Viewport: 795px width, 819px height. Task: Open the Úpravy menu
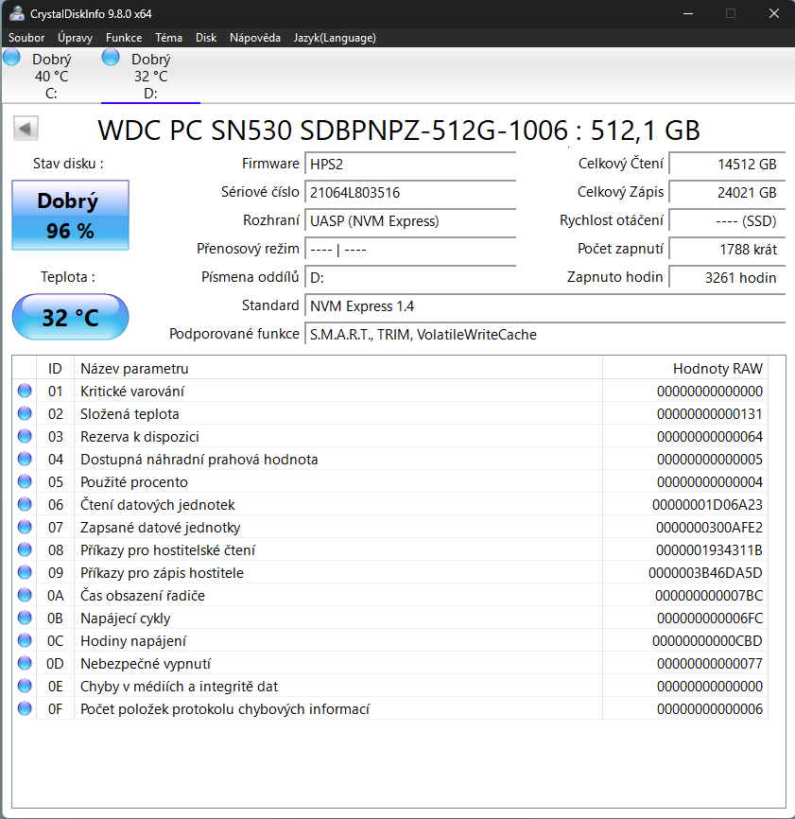coord(76,38)
